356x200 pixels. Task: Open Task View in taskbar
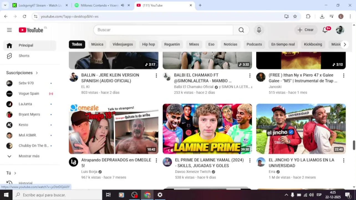(108, 195)
